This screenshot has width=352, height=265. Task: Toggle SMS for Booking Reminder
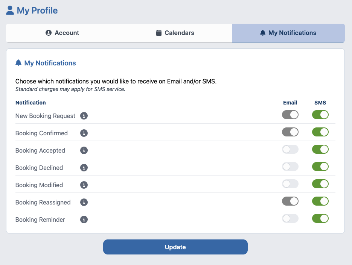[320, 219]
